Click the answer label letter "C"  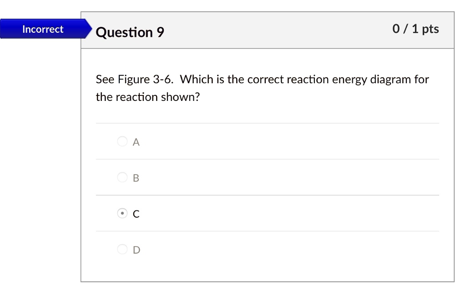tap(136, 214)
